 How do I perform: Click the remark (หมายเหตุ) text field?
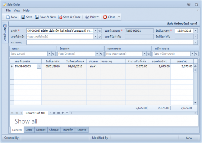110,42
